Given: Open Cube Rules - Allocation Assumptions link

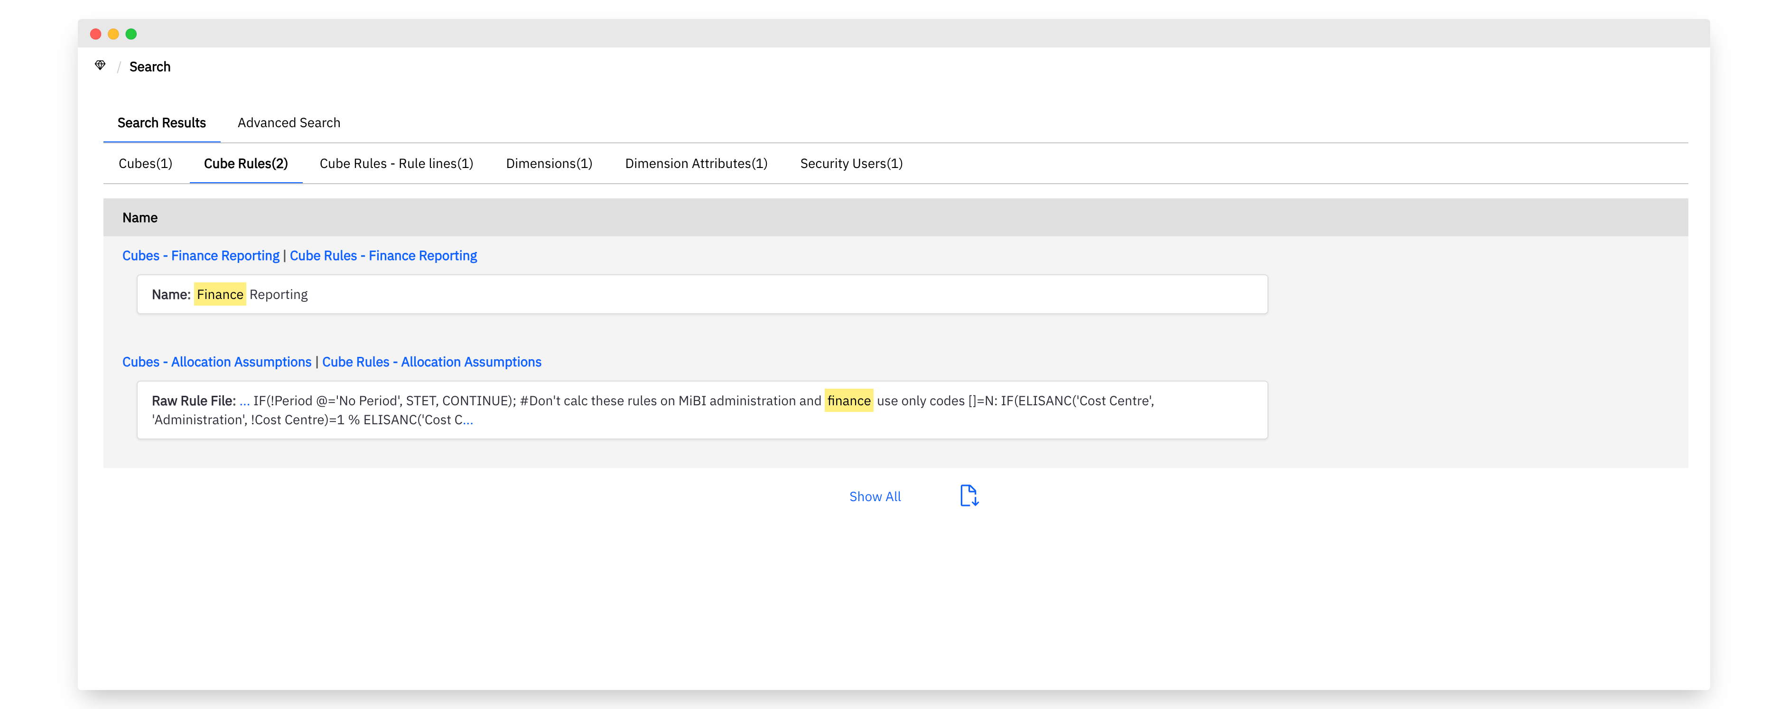Looking at the screenshot, I should tap(432, 362).
